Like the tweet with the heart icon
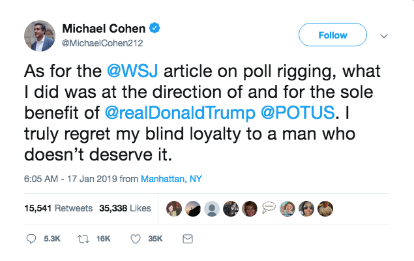Viewport: 414px width, 261px height. click(136, 239)
